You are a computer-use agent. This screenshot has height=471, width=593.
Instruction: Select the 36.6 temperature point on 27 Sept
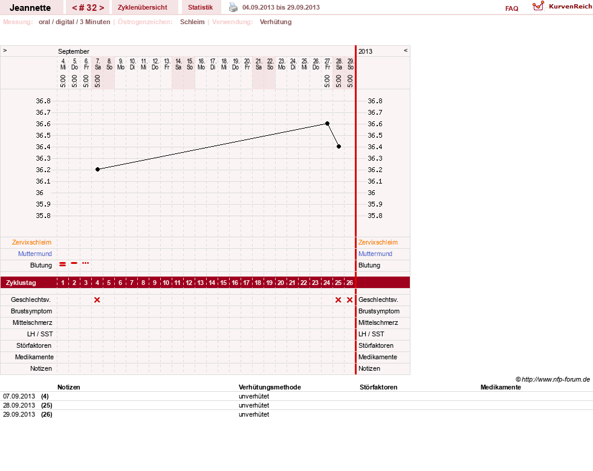328,124
